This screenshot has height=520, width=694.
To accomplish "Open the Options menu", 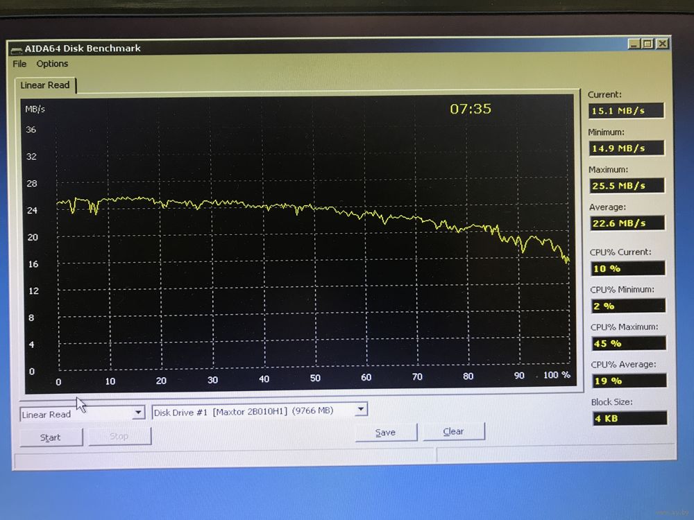I will 52,64.
